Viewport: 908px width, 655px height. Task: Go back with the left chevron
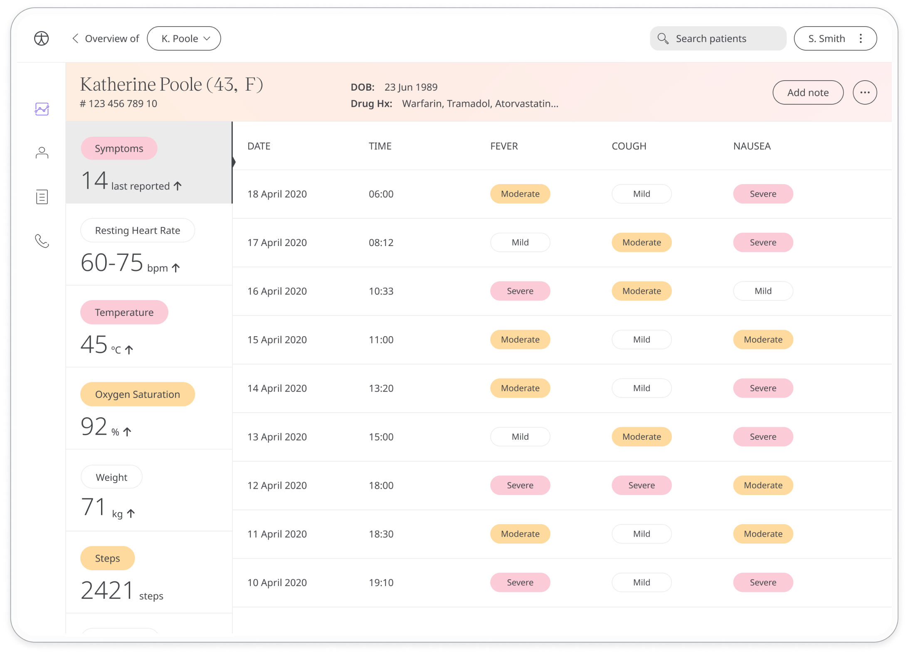pos(75,39)
